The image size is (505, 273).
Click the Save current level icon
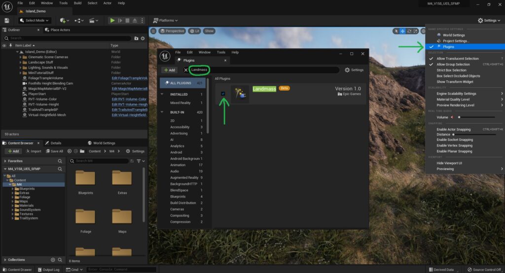pyautogui.click(x=7, y=20)
